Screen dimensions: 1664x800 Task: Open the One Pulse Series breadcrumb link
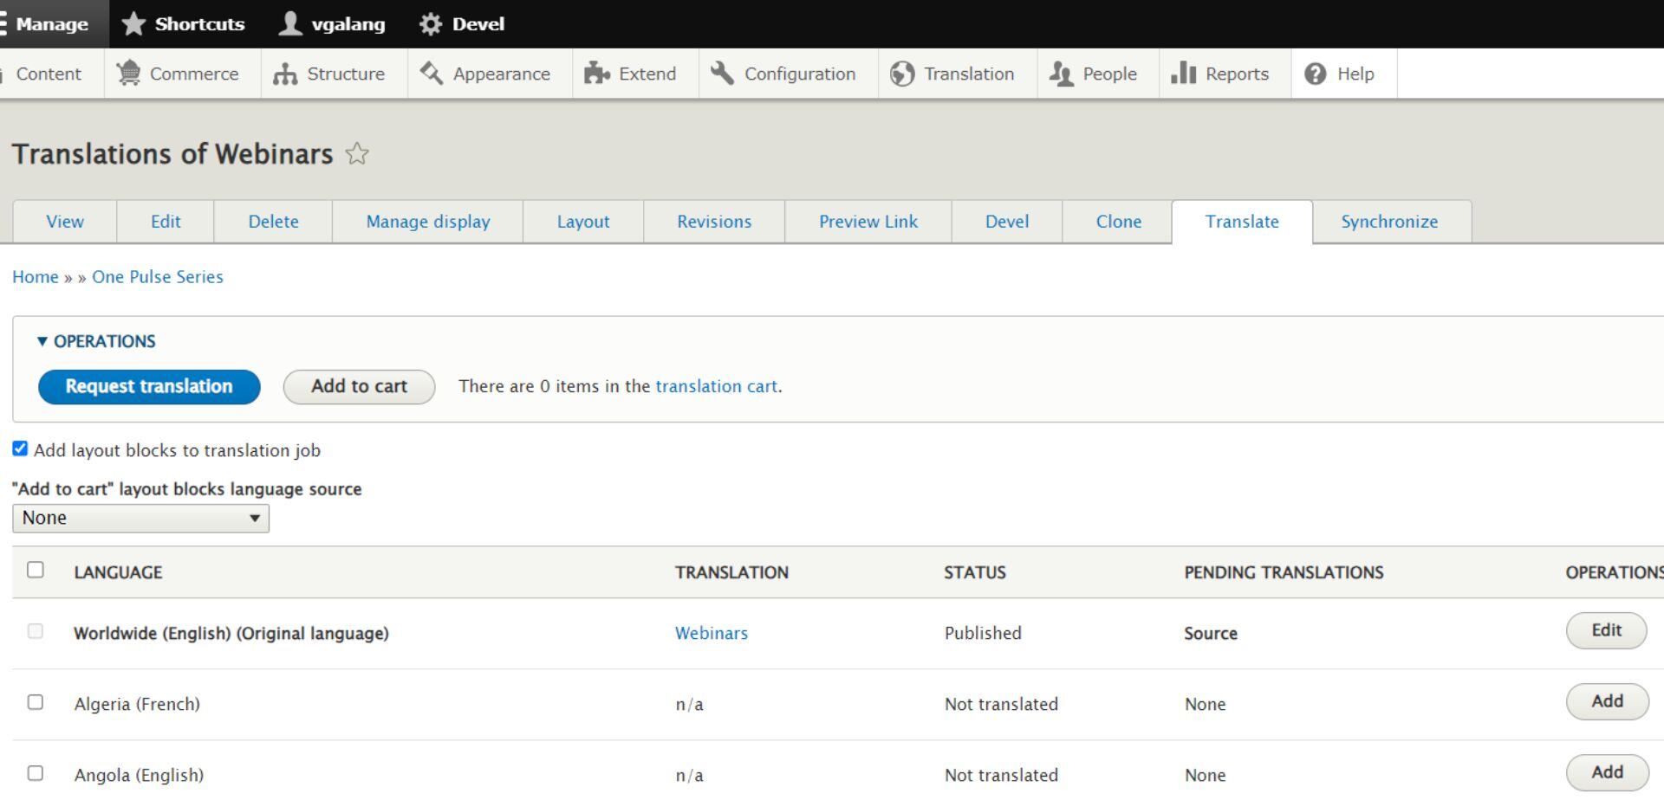point(158,277)
